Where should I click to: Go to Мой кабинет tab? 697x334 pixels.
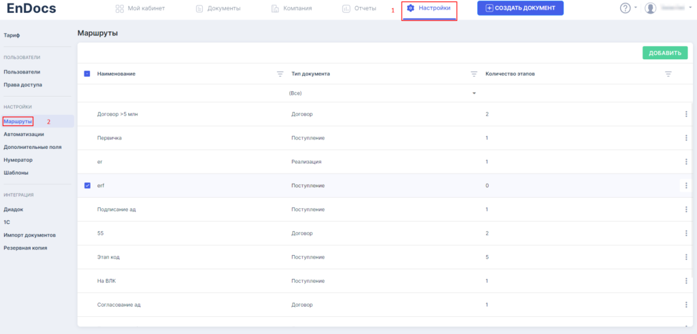click(x=140, y=8)
